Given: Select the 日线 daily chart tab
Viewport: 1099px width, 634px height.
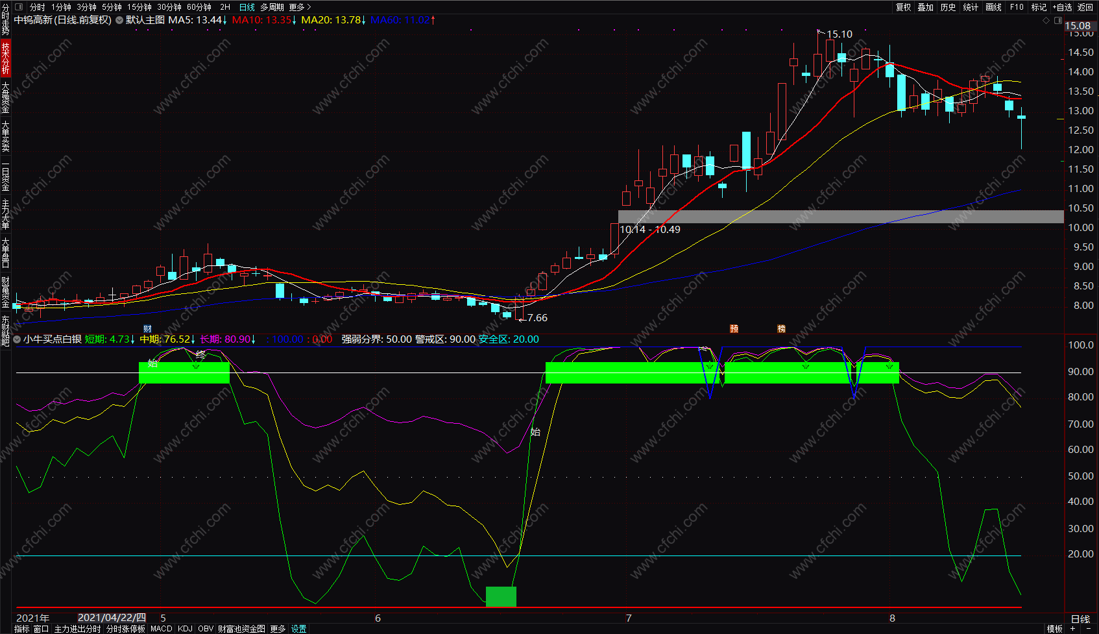Looking at the screenshot, I should click(247, 7).
